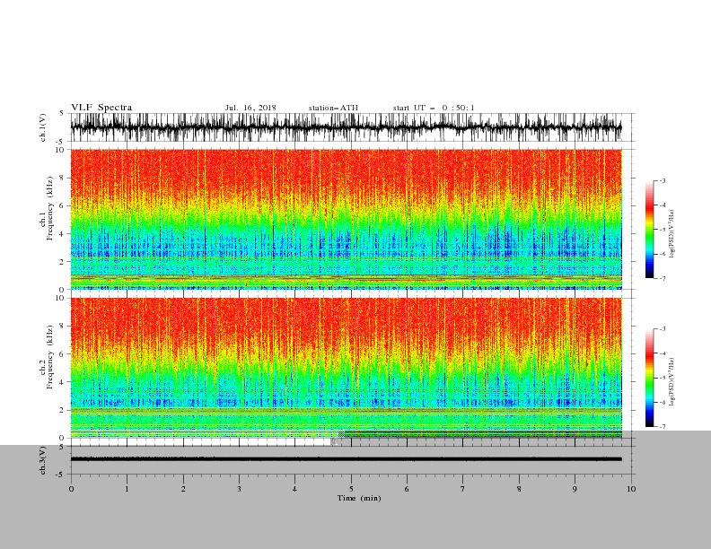The image size is (711, 549).
Task: Click the "-3" tick on ch.2 color bar
Action: coord(663,329)
